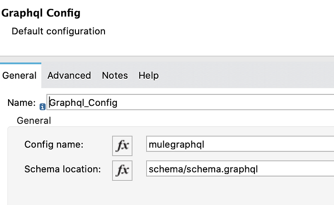Focus the Name field containing Graphql_Config
This screenshot has width=334, height=205.
coord(190,102)
